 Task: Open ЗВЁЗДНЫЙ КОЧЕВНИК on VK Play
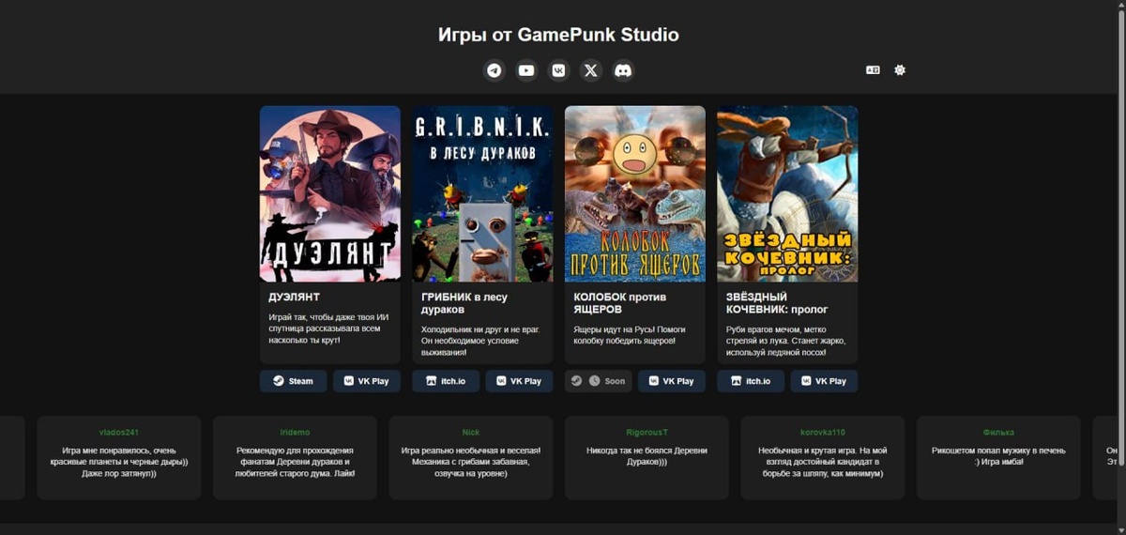tap(824, 381)
